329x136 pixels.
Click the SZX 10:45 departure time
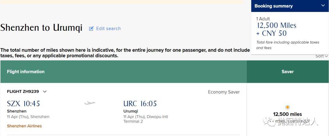(23, 103)
